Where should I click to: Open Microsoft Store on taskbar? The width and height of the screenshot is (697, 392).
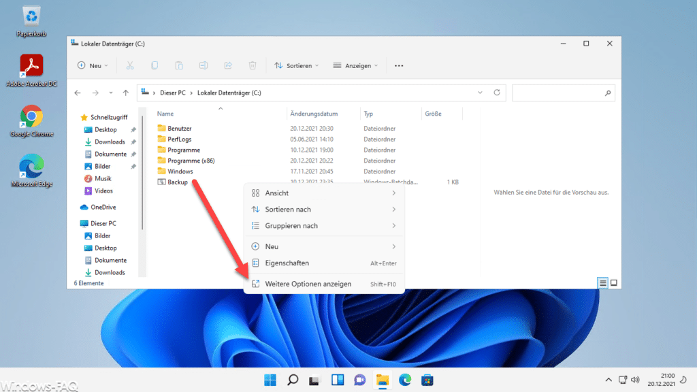pos(427,380)
